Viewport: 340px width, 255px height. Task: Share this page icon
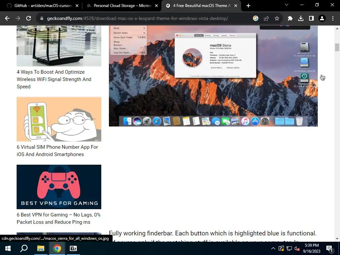coord(266,19)
